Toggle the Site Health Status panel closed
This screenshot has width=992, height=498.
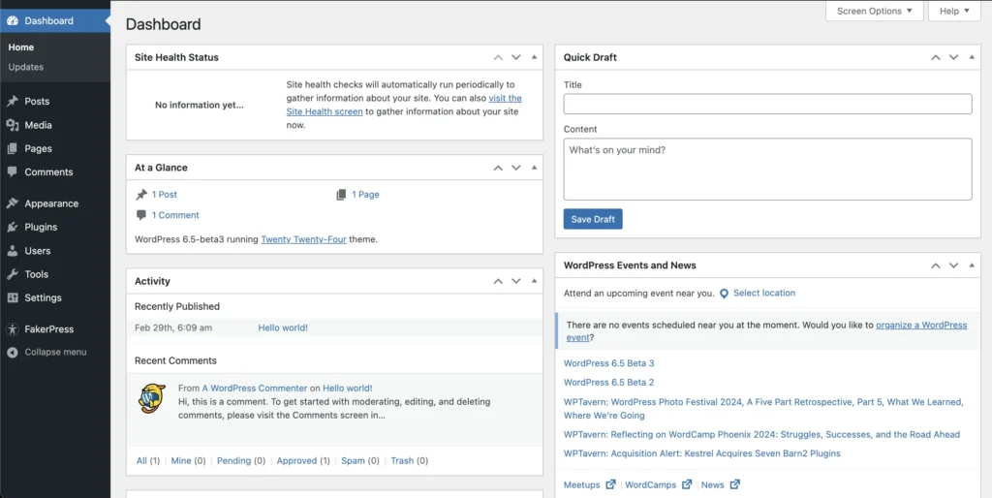pyautogui.click(x=534, y=57)
